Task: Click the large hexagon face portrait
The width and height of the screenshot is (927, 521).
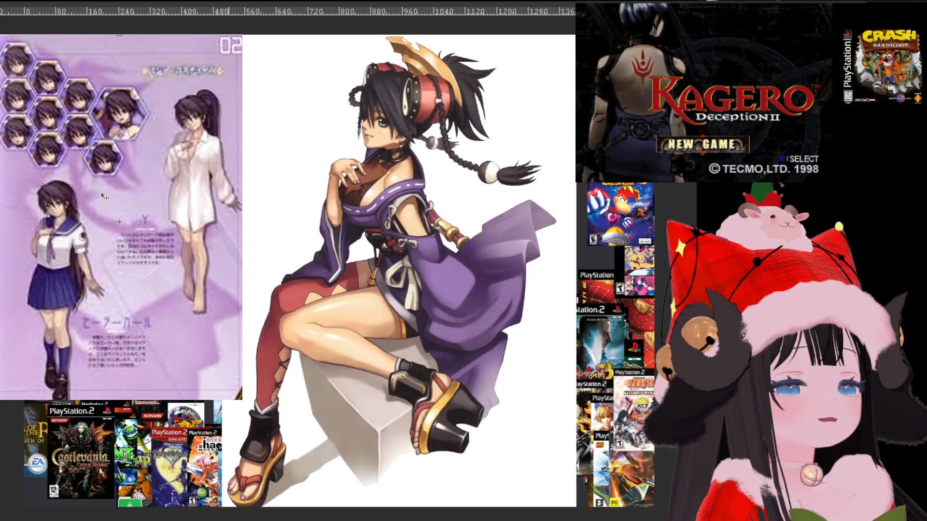Action: point(121,114)
